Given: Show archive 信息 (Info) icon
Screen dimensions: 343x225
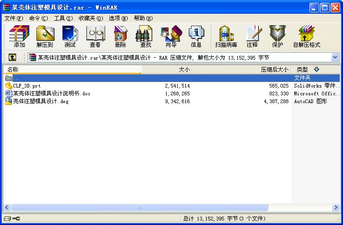Looking at the screenshot, I should [x=196, y=36].
